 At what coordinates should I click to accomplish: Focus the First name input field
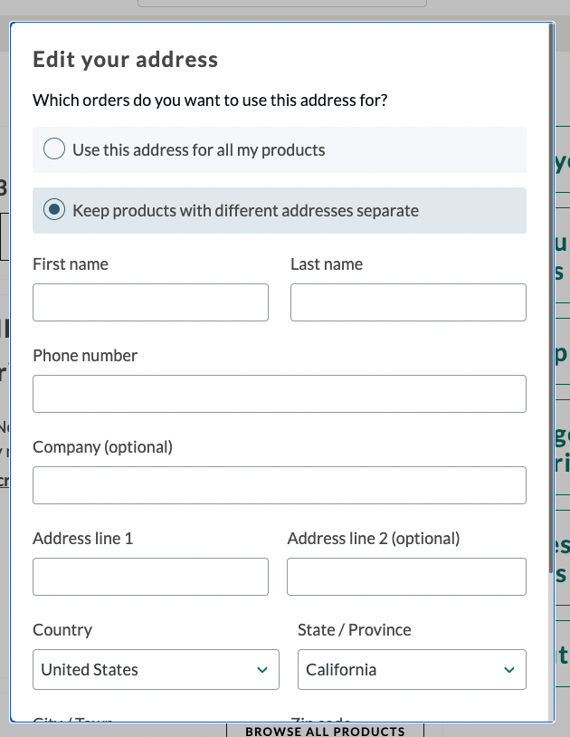150,302
